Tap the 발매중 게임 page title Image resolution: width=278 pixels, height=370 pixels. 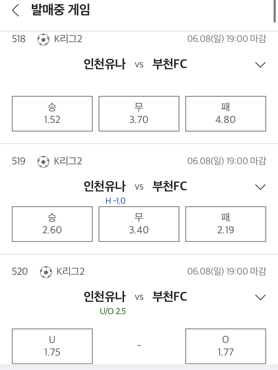(x=60, y=10)
